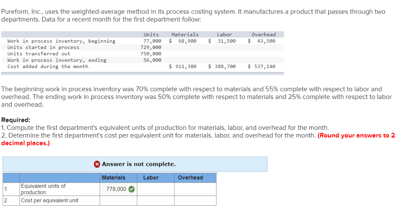Click the red X incomplete-answer icon
The height and width of the screenshot is (212, 401).
(97, 164)
